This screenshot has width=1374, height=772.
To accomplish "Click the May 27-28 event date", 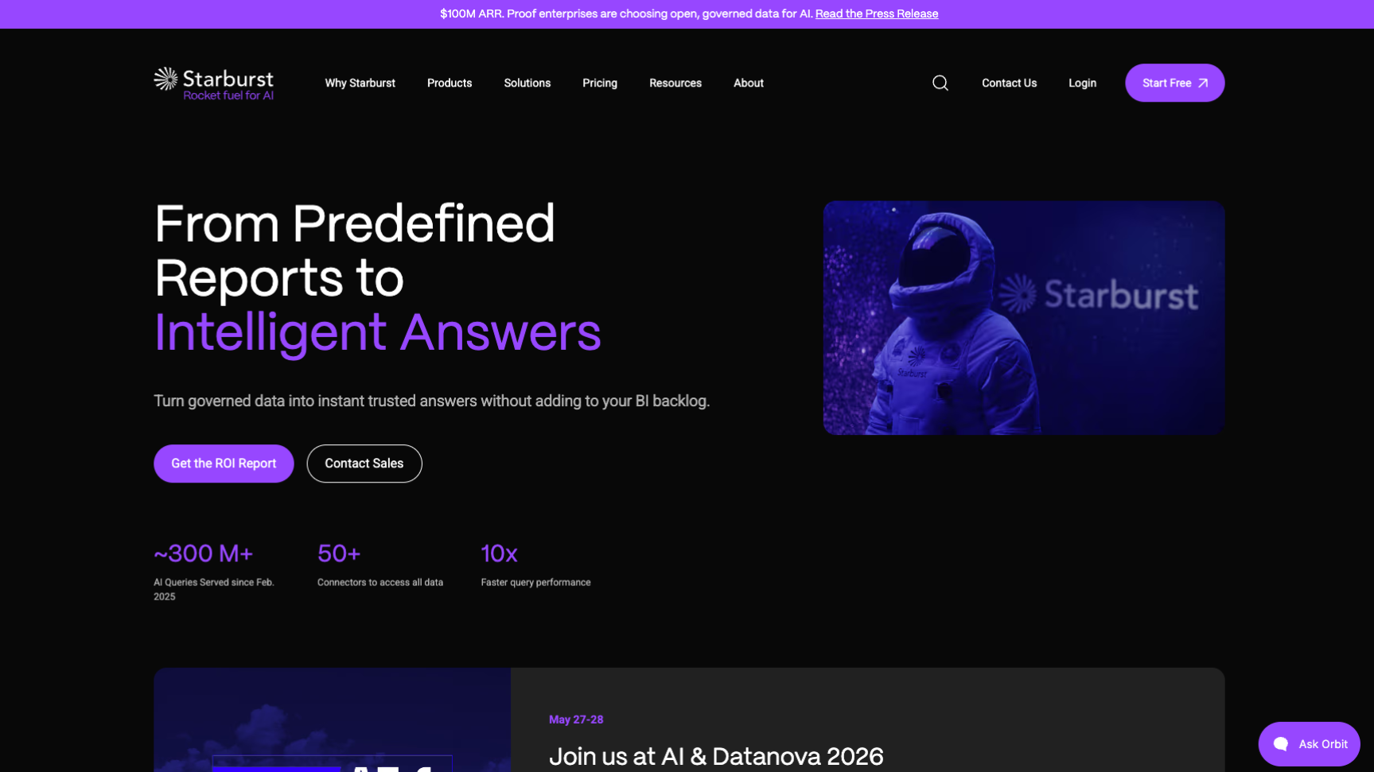I will coord(576,720).
